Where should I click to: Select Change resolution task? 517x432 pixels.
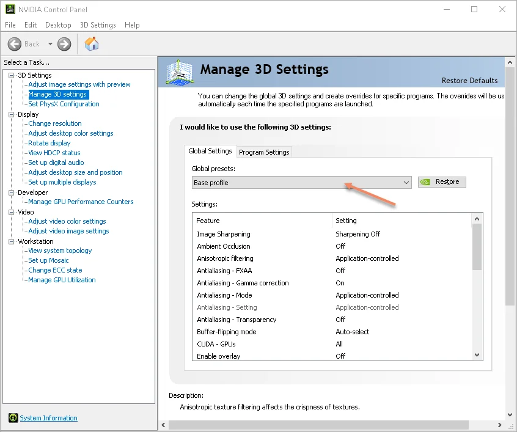click(55, 123)
